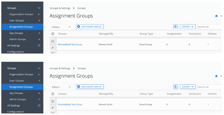Open All Settings external link icon, lower screenshot
Image resolution: width=224 pixels, height=115 pixels.
(x=39, y=106)
